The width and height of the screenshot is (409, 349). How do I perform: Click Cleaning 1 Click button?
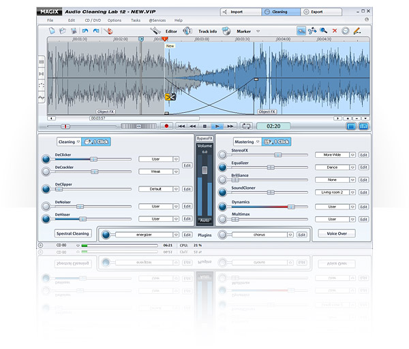tap(96, 142)
